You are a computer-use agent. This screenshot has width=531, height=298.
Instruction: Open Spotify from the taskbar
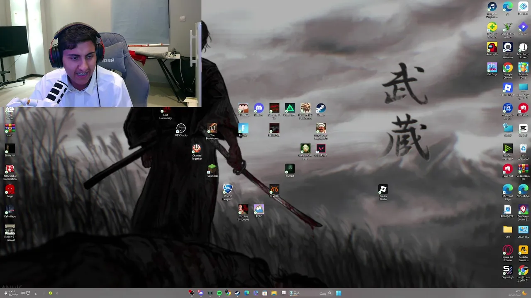click(219, 293)
